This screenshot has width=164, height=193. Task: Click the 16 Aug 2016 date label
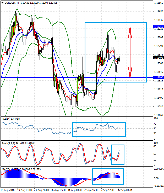pos(8,190)
